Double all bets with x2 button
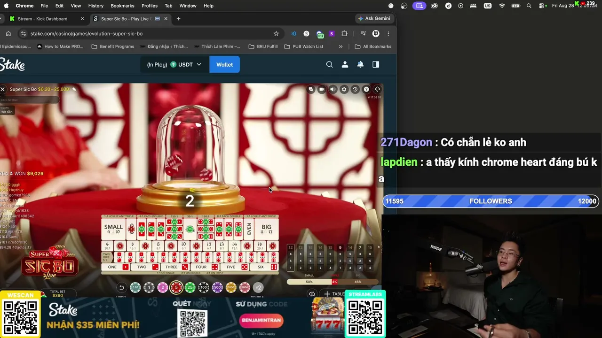 pyautogui.click(x=258, y=287)
